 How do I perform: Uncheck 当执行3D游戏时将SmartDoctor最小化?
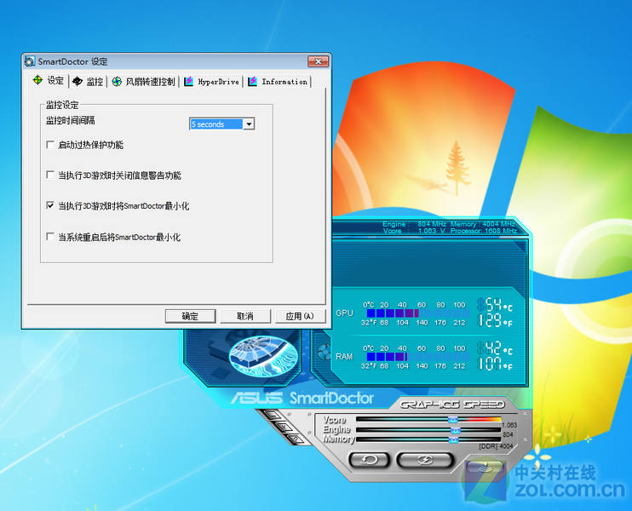click(x=50, y=205)
